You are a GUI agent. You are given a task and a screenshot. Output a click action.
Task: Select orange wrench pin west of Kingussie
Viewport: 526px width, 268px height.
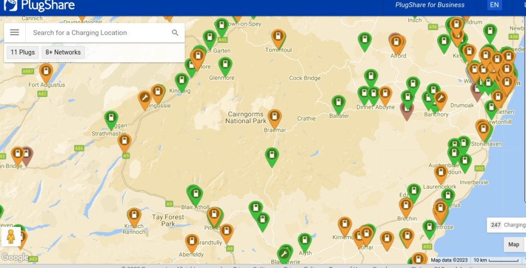point(145,99)
